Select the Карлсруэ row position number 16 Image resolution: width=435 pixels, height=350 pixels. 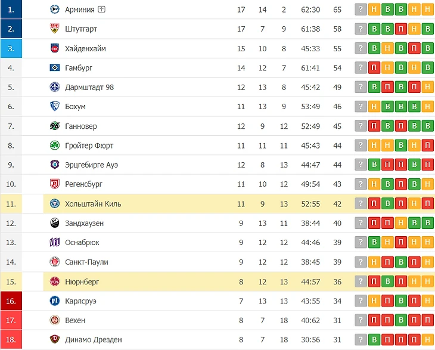pos(11,301)
